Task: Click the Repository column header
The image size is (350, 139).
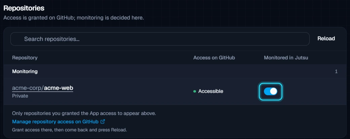Action: (x=25, y=58)
